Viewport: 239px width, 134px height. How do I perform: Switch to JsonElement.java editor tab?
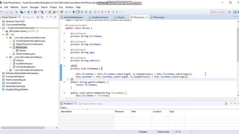coord(99,17)
